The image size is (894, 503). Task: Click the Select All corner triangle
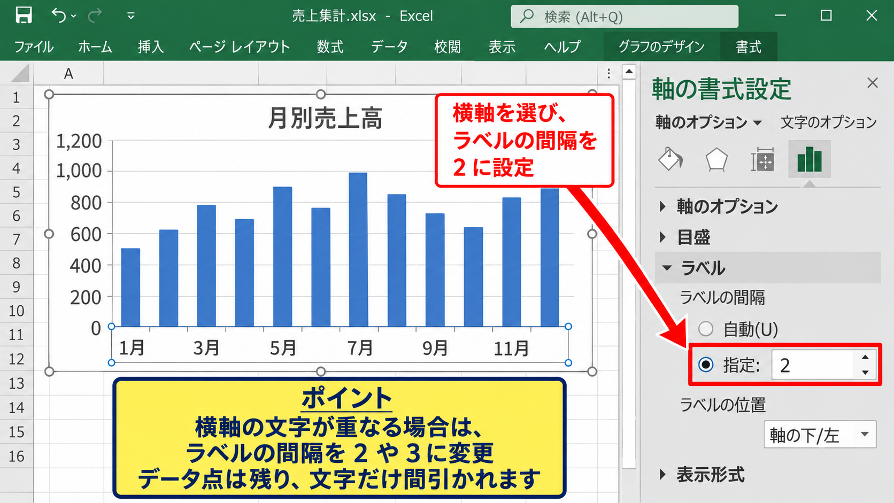20,73
